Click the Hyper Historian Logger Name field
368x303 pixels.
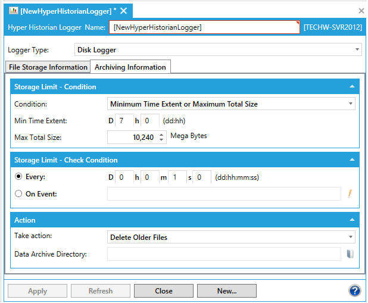tap(204, 27)
